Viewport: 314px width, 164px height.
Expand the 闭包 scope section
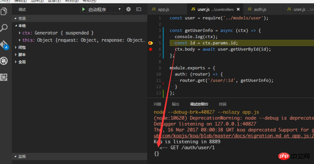22,47
